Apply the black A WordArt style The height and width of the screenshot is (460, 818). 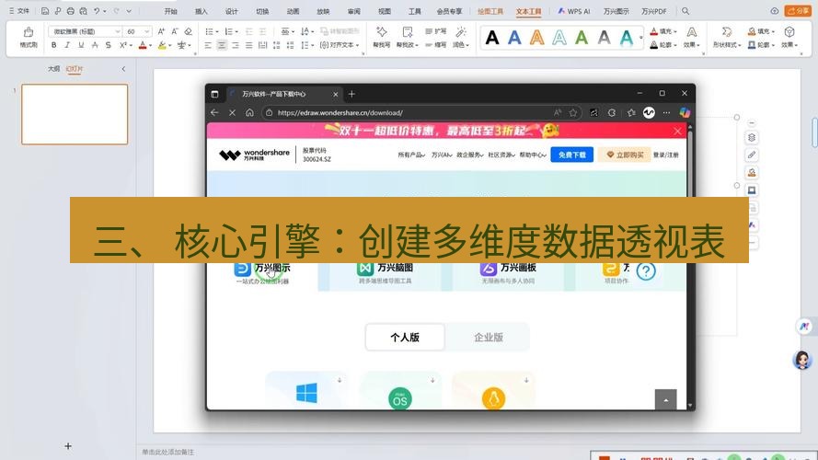point(492,38)
